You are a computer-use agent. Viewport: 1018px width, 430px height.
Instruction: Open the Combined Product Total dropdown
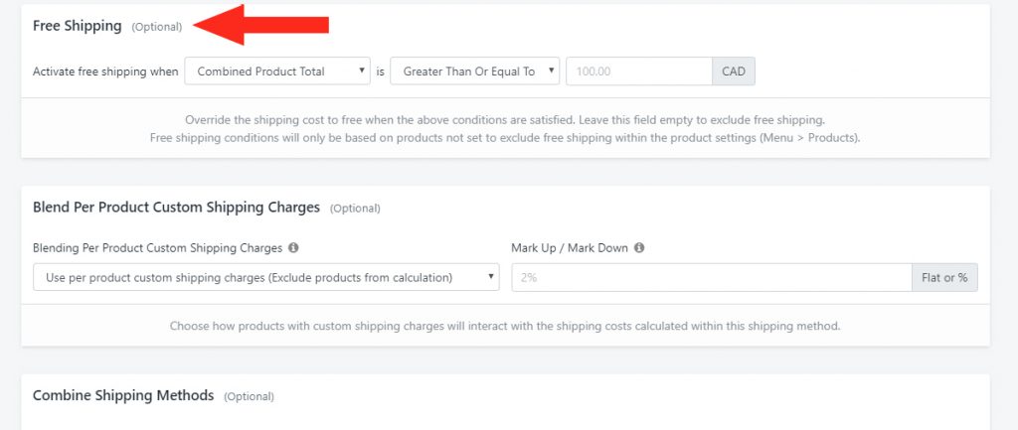277,72
